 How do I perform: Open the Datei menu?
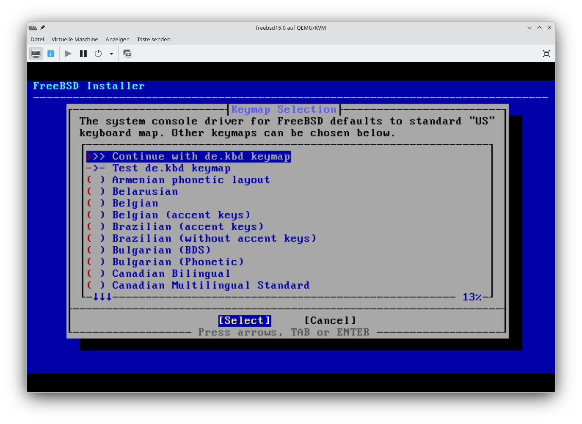coord(37,39)
